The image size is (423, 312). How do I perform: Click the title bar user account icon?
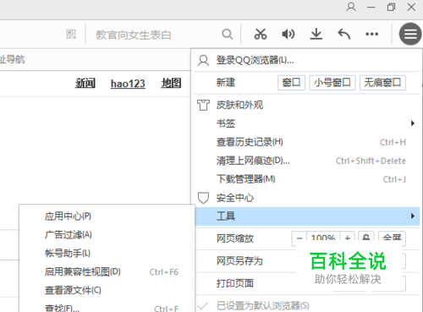351,7
